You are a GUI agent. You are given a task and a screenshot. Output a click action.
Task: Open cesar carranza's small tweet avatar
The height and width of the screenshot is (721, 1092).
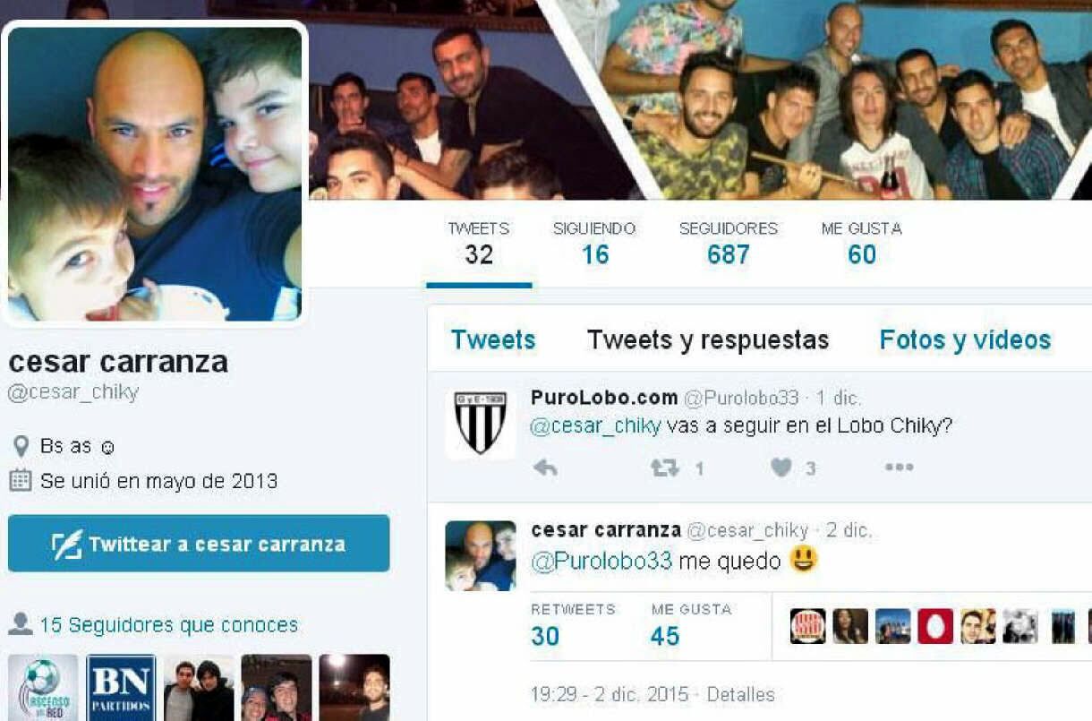pyautogui.click(x=481, y=555)
